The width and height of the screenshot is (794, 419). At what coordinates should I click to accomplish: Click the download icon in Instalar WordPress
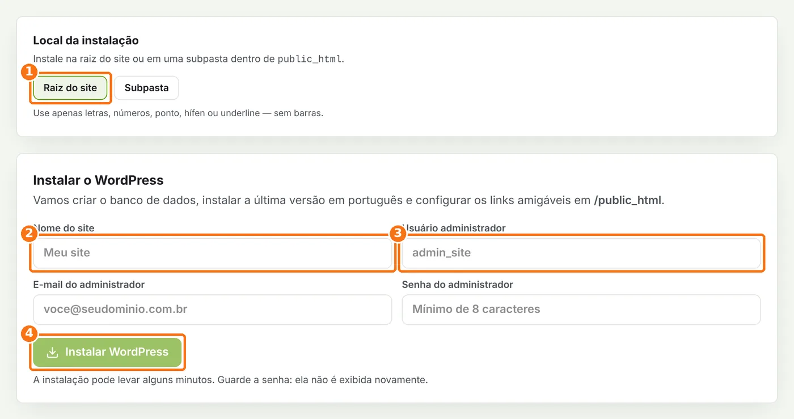click(52, 352)
